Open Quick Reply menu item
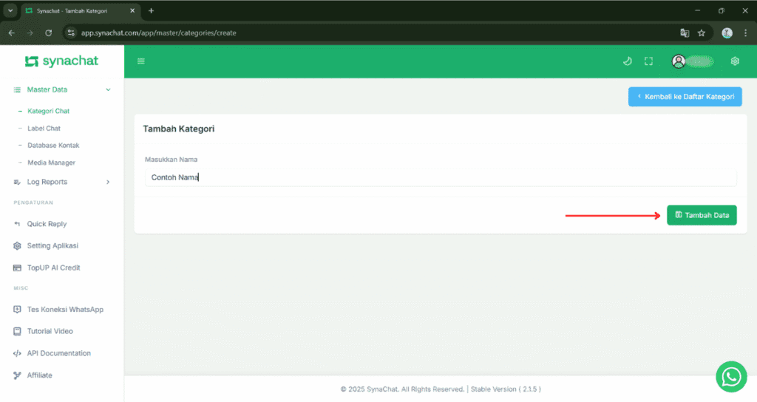 (x=47, y=224)
